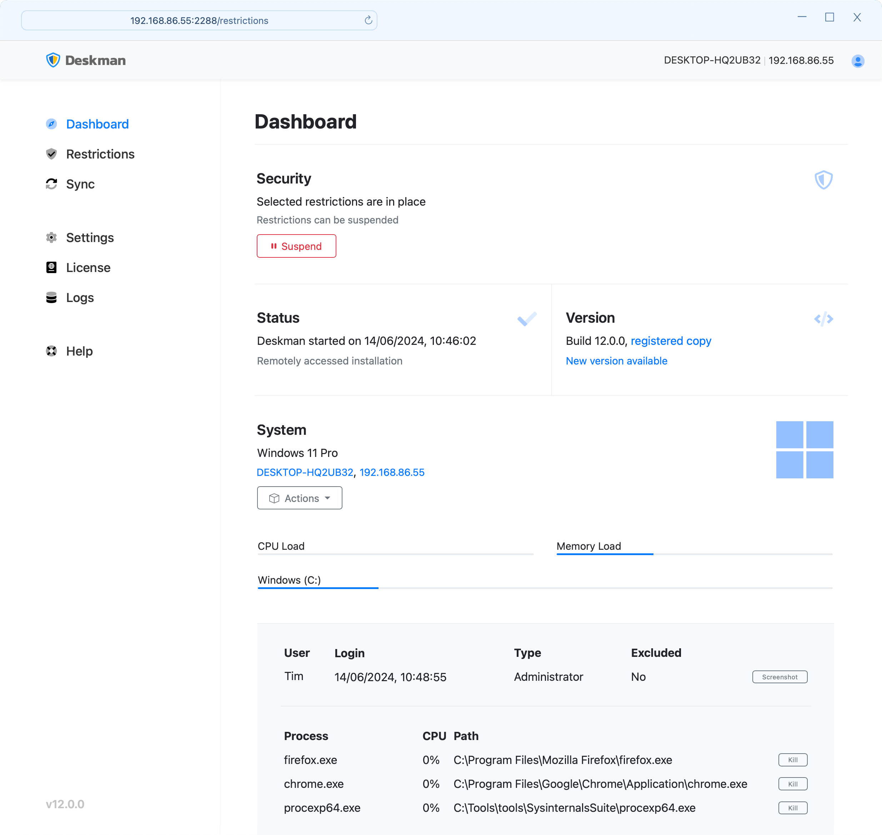
Task: Click the Deskman brand name
Action: tap(95, 61)
